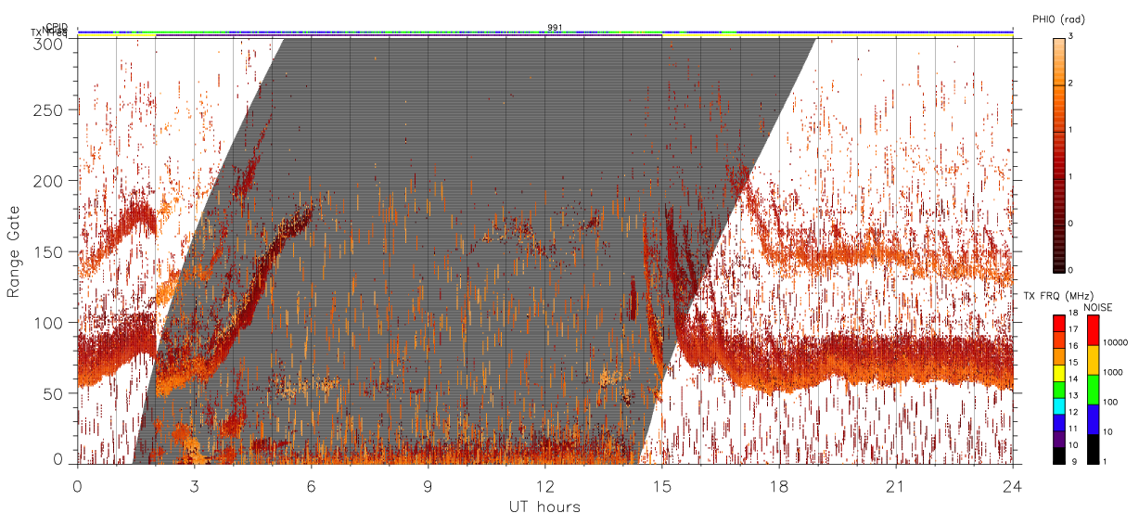This screenshot has height=526, width=1139.
Task: Click the 'PHI0 (rad)' color bar title
Action: (x=1058, y=19)
